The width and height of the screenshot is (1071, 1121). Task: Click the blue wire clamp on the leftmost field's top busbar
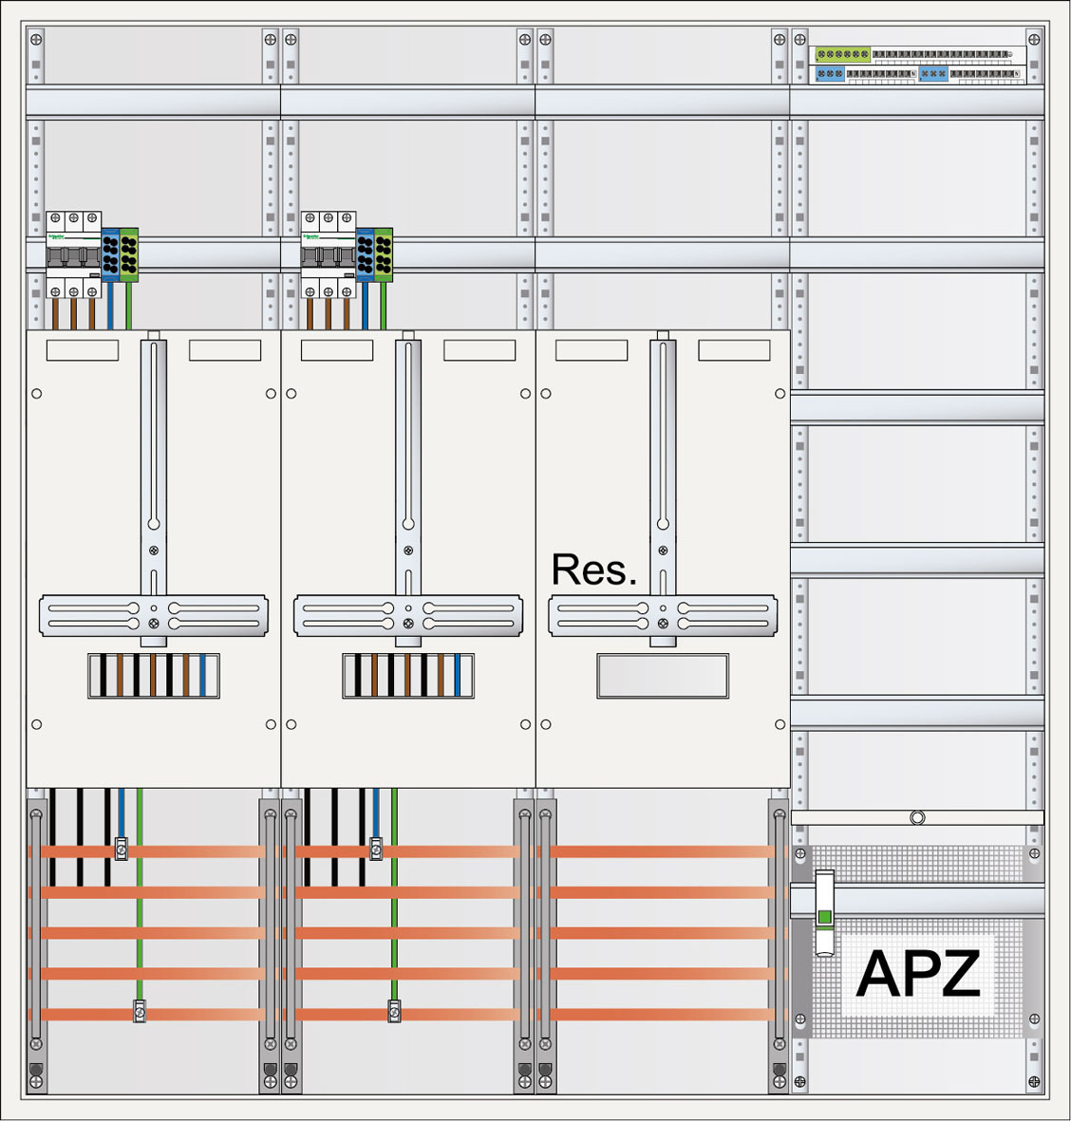(x=121, y=849)
